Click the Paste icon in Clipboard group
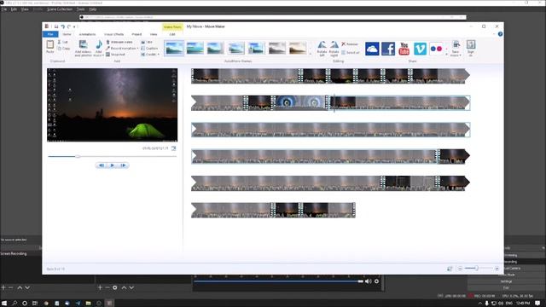The height and width of the screenshot is (307, 546). pyautogui.click(x=50, y=44)
